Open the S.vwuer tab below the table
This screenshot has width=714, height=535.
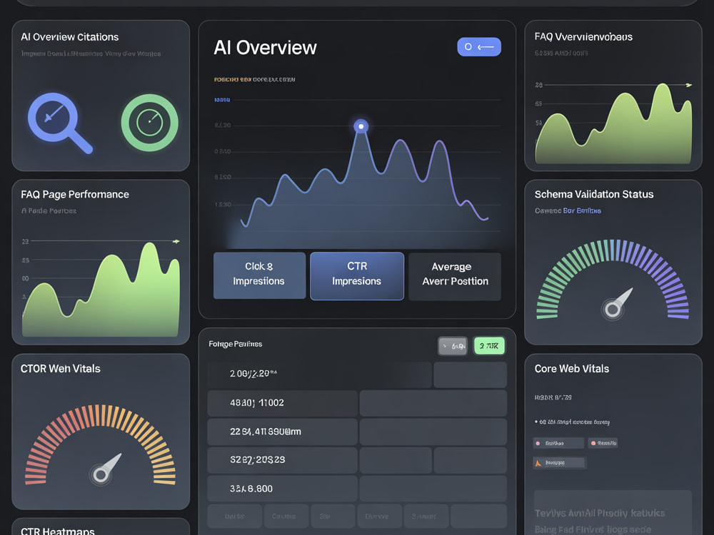click(x=426, y=516)
